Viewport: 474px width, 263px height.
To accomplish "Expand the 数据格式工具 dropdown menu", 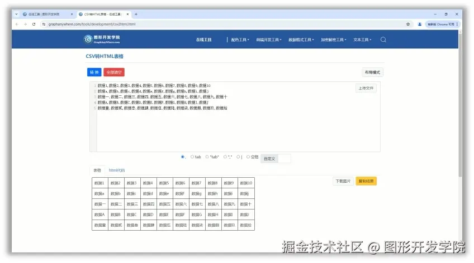I will pos(301,40).
